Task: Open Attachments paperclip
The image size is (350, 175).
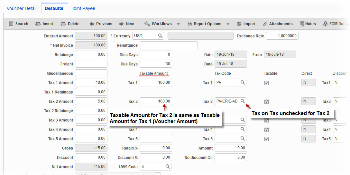Action: pyautogui.click(x=265, y=24)
